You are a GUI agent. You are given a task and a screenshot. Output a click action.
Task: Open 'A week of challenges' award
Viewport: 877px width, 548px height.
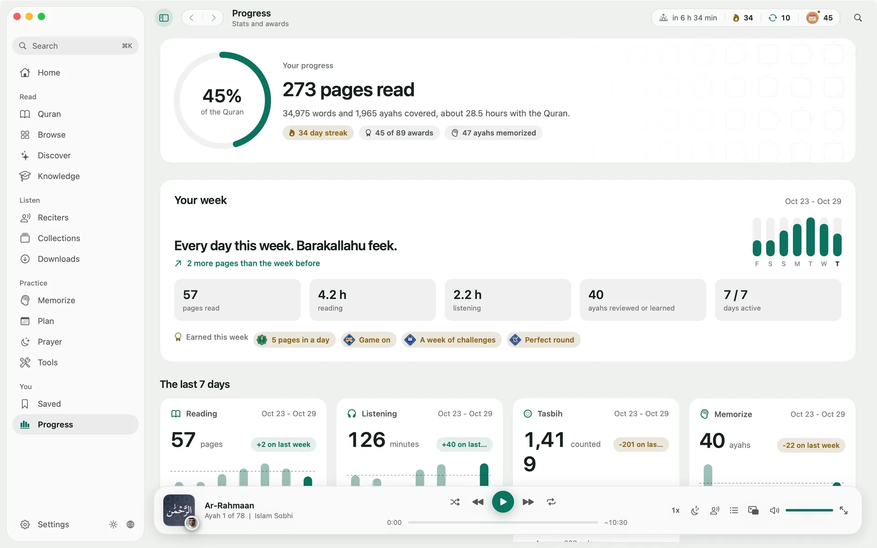(x=452, y=340)
